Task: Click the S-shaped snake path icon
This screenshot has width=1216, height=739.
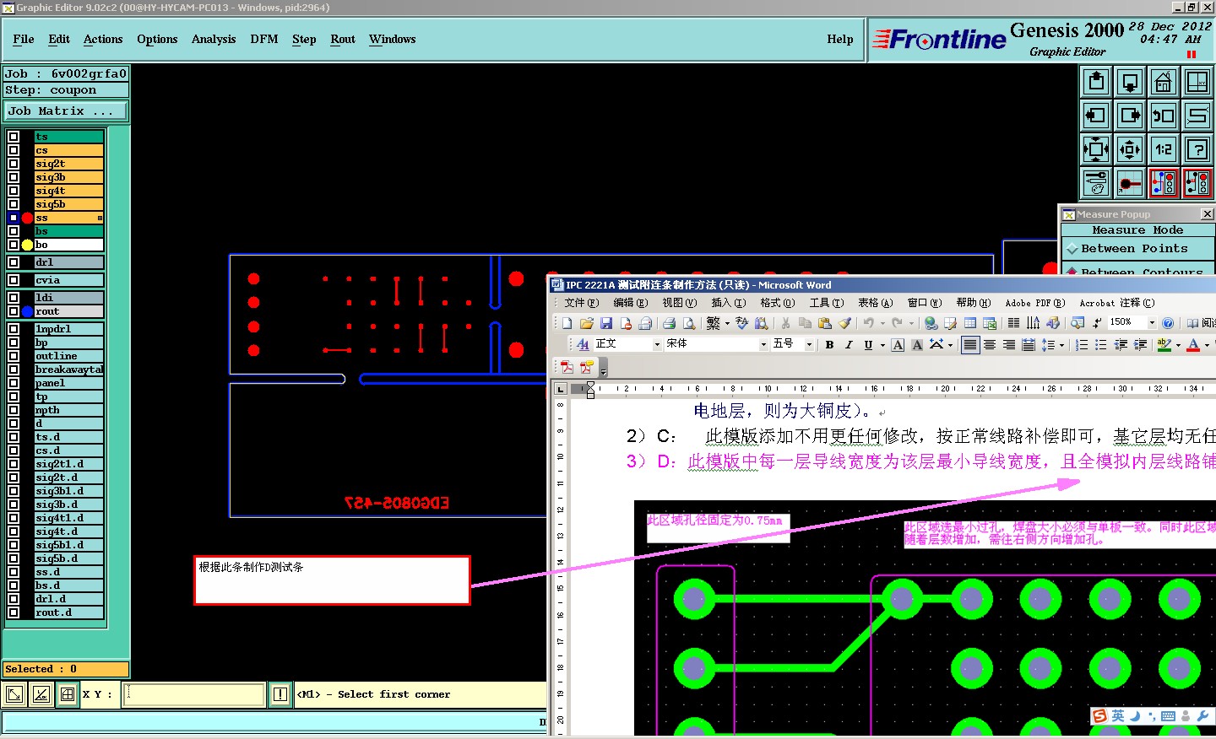Action: [x=1197, y=116]
